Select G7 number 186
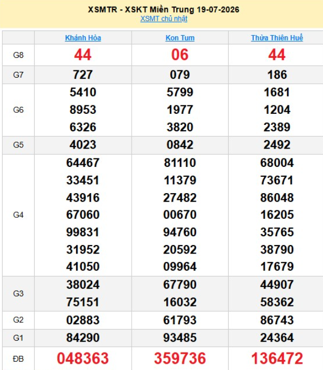Screen dimensions: 323x370 click(277, 75)
